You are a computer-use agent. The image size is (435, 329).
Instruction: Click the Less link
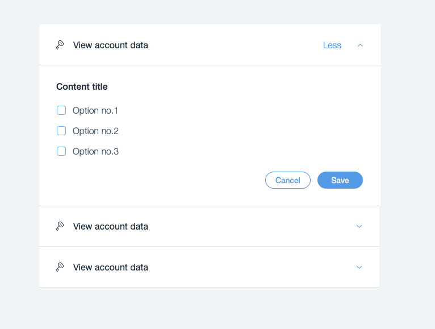[332, 45]
